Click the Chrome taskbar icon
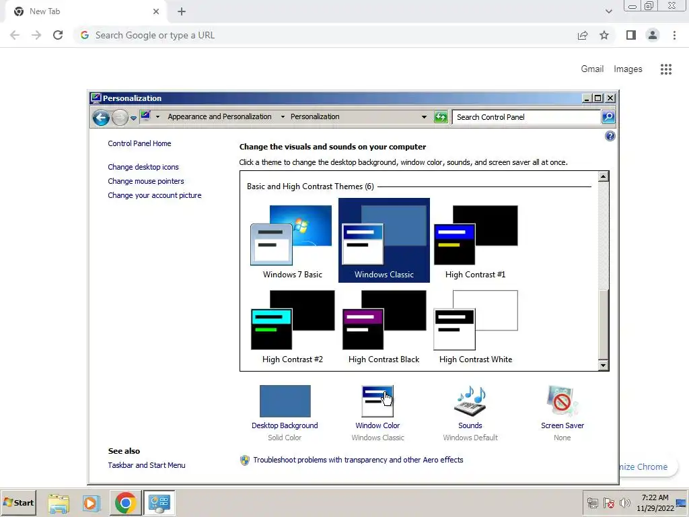 [x=125, y=502]
